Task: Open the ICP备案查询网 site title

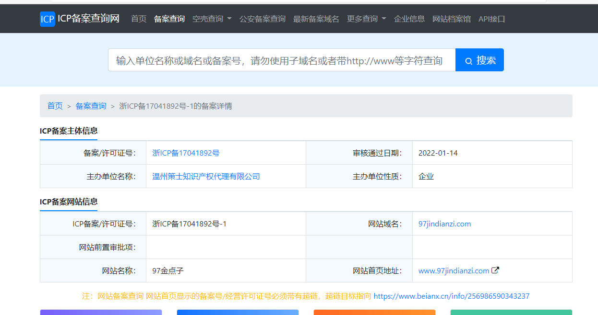Action: [x=88, y=19]
